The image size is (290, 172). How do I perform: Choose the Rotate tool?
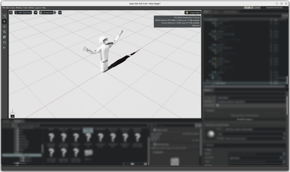pos(4,32)
